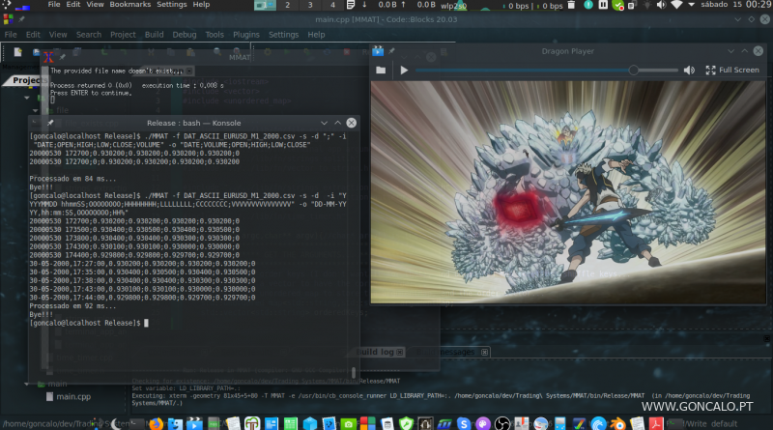Click inside the Konsole terminal at the prompt
The width and height of the screenshot is (773, 430).
pyautogui.click(x=147, y=323)
